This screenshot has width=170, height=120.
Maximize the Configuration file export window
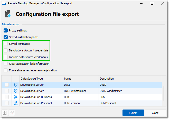152,4
